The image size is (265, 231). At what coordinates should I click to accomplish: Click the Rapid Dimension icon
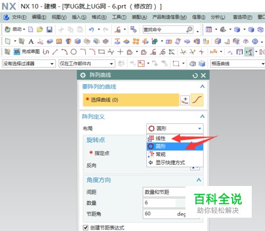tap(214, 52)
